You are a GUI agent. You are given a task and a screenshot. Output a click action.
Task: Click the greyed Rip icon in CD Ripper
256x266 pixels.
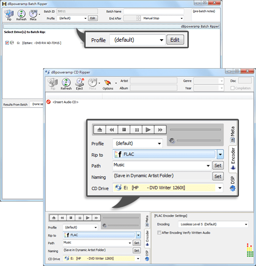point(53,84)
